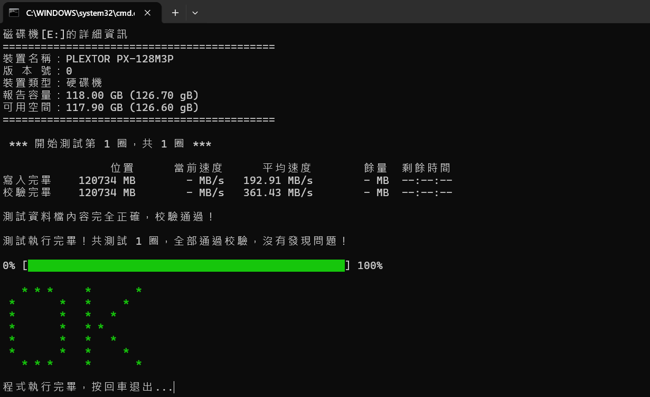Click the 剩餘時間 column header
Screen dimensions: 650x397
pos(426,168)
